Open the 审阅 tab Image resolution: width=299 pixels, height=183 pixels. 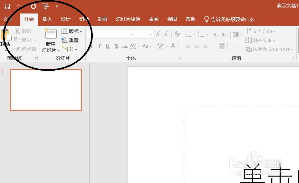[x=154, y=19]
